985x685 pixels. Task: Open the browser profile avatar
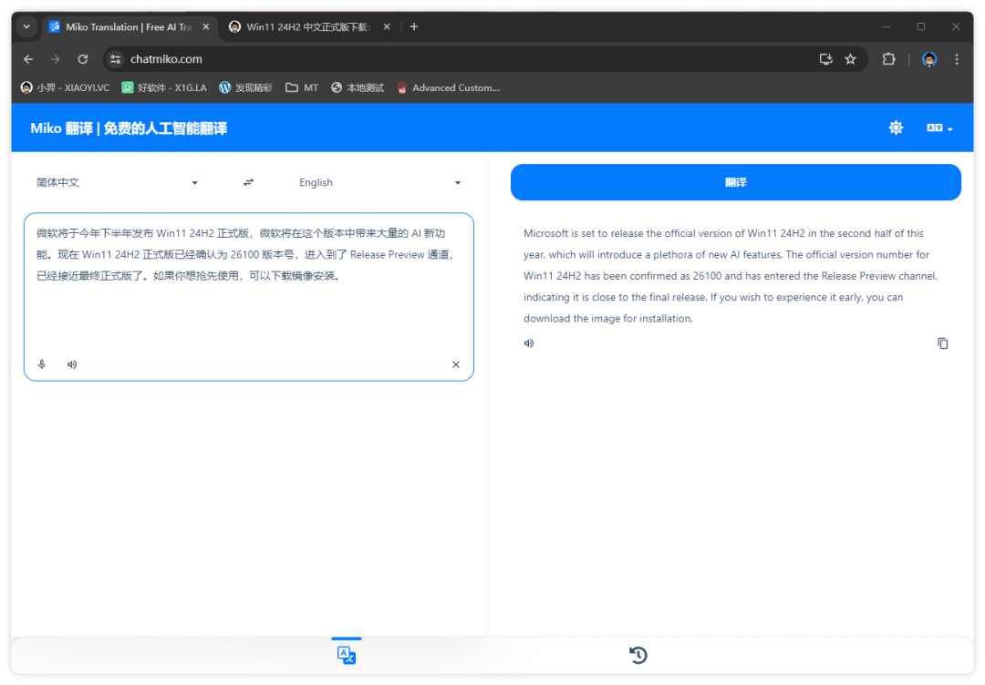pos(929,59)
